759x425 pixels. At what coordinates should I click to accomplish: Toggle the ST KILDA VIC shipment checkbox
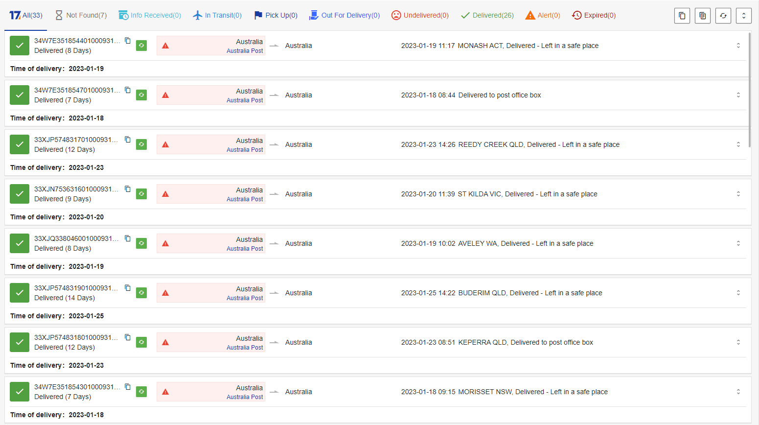pyautogui.click(x=19, y=194)
